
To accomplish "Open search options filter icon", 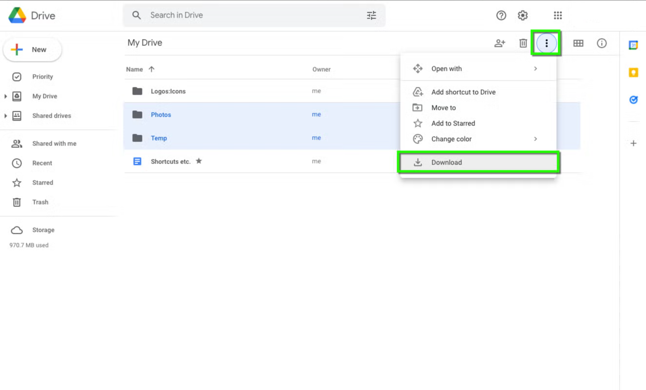I will (371, 16).
